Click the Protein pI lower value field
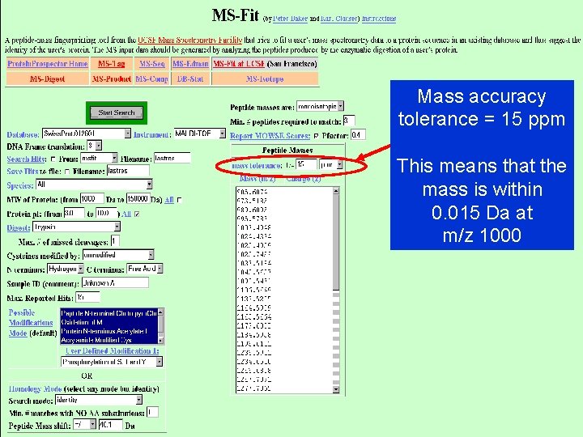The width and height of the screenshot is (583, 437). click(74, 214)
